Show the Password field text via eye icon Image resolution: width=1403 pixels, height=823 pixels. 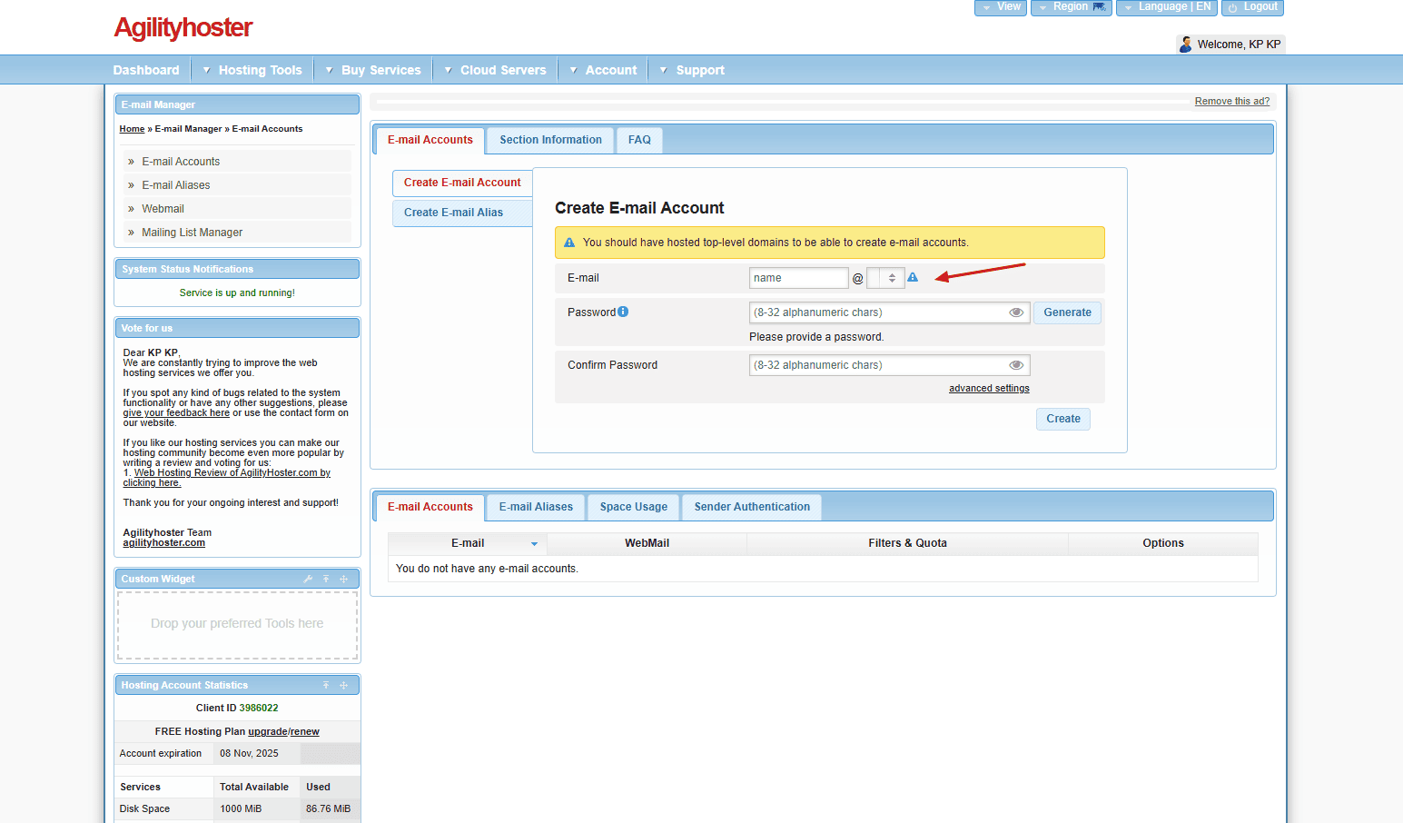pyautogui.click(x=1016, y=312)
